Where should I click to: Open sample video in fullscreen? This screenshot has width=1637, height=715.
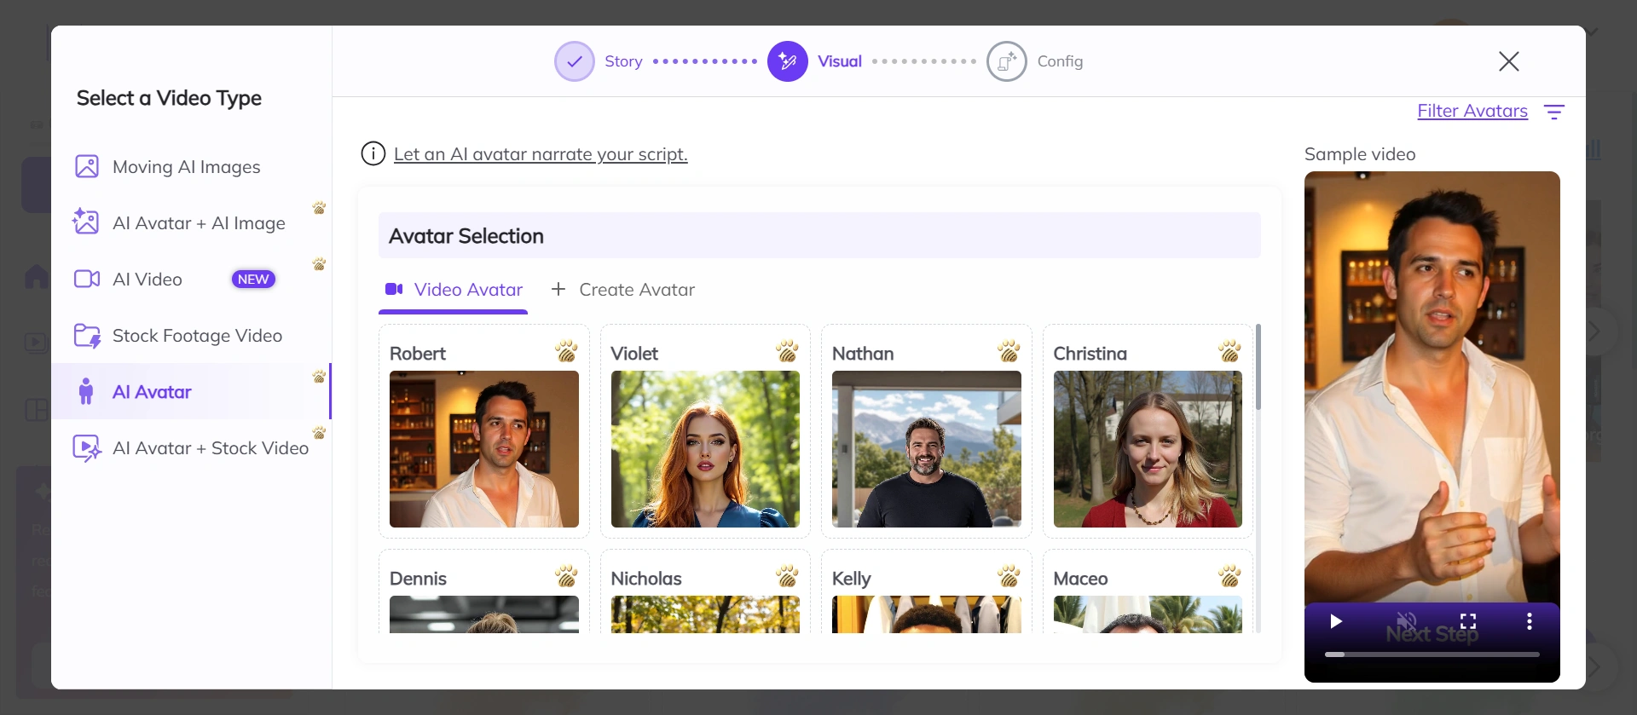point(1468,621)
